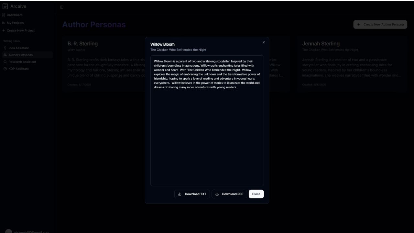Click the Created 6/16/2025 date on Jennah's card
Viewport: 414px width, 233px height.
(314, 85)
